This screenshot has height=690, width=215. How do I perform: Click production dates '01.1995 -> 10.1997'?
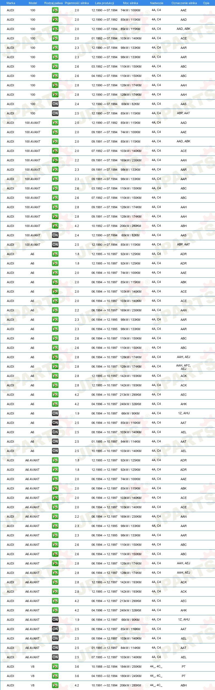104,442
